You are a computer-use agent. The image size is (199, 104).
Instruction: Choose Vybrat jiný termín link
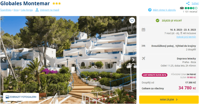click(186, 37)
